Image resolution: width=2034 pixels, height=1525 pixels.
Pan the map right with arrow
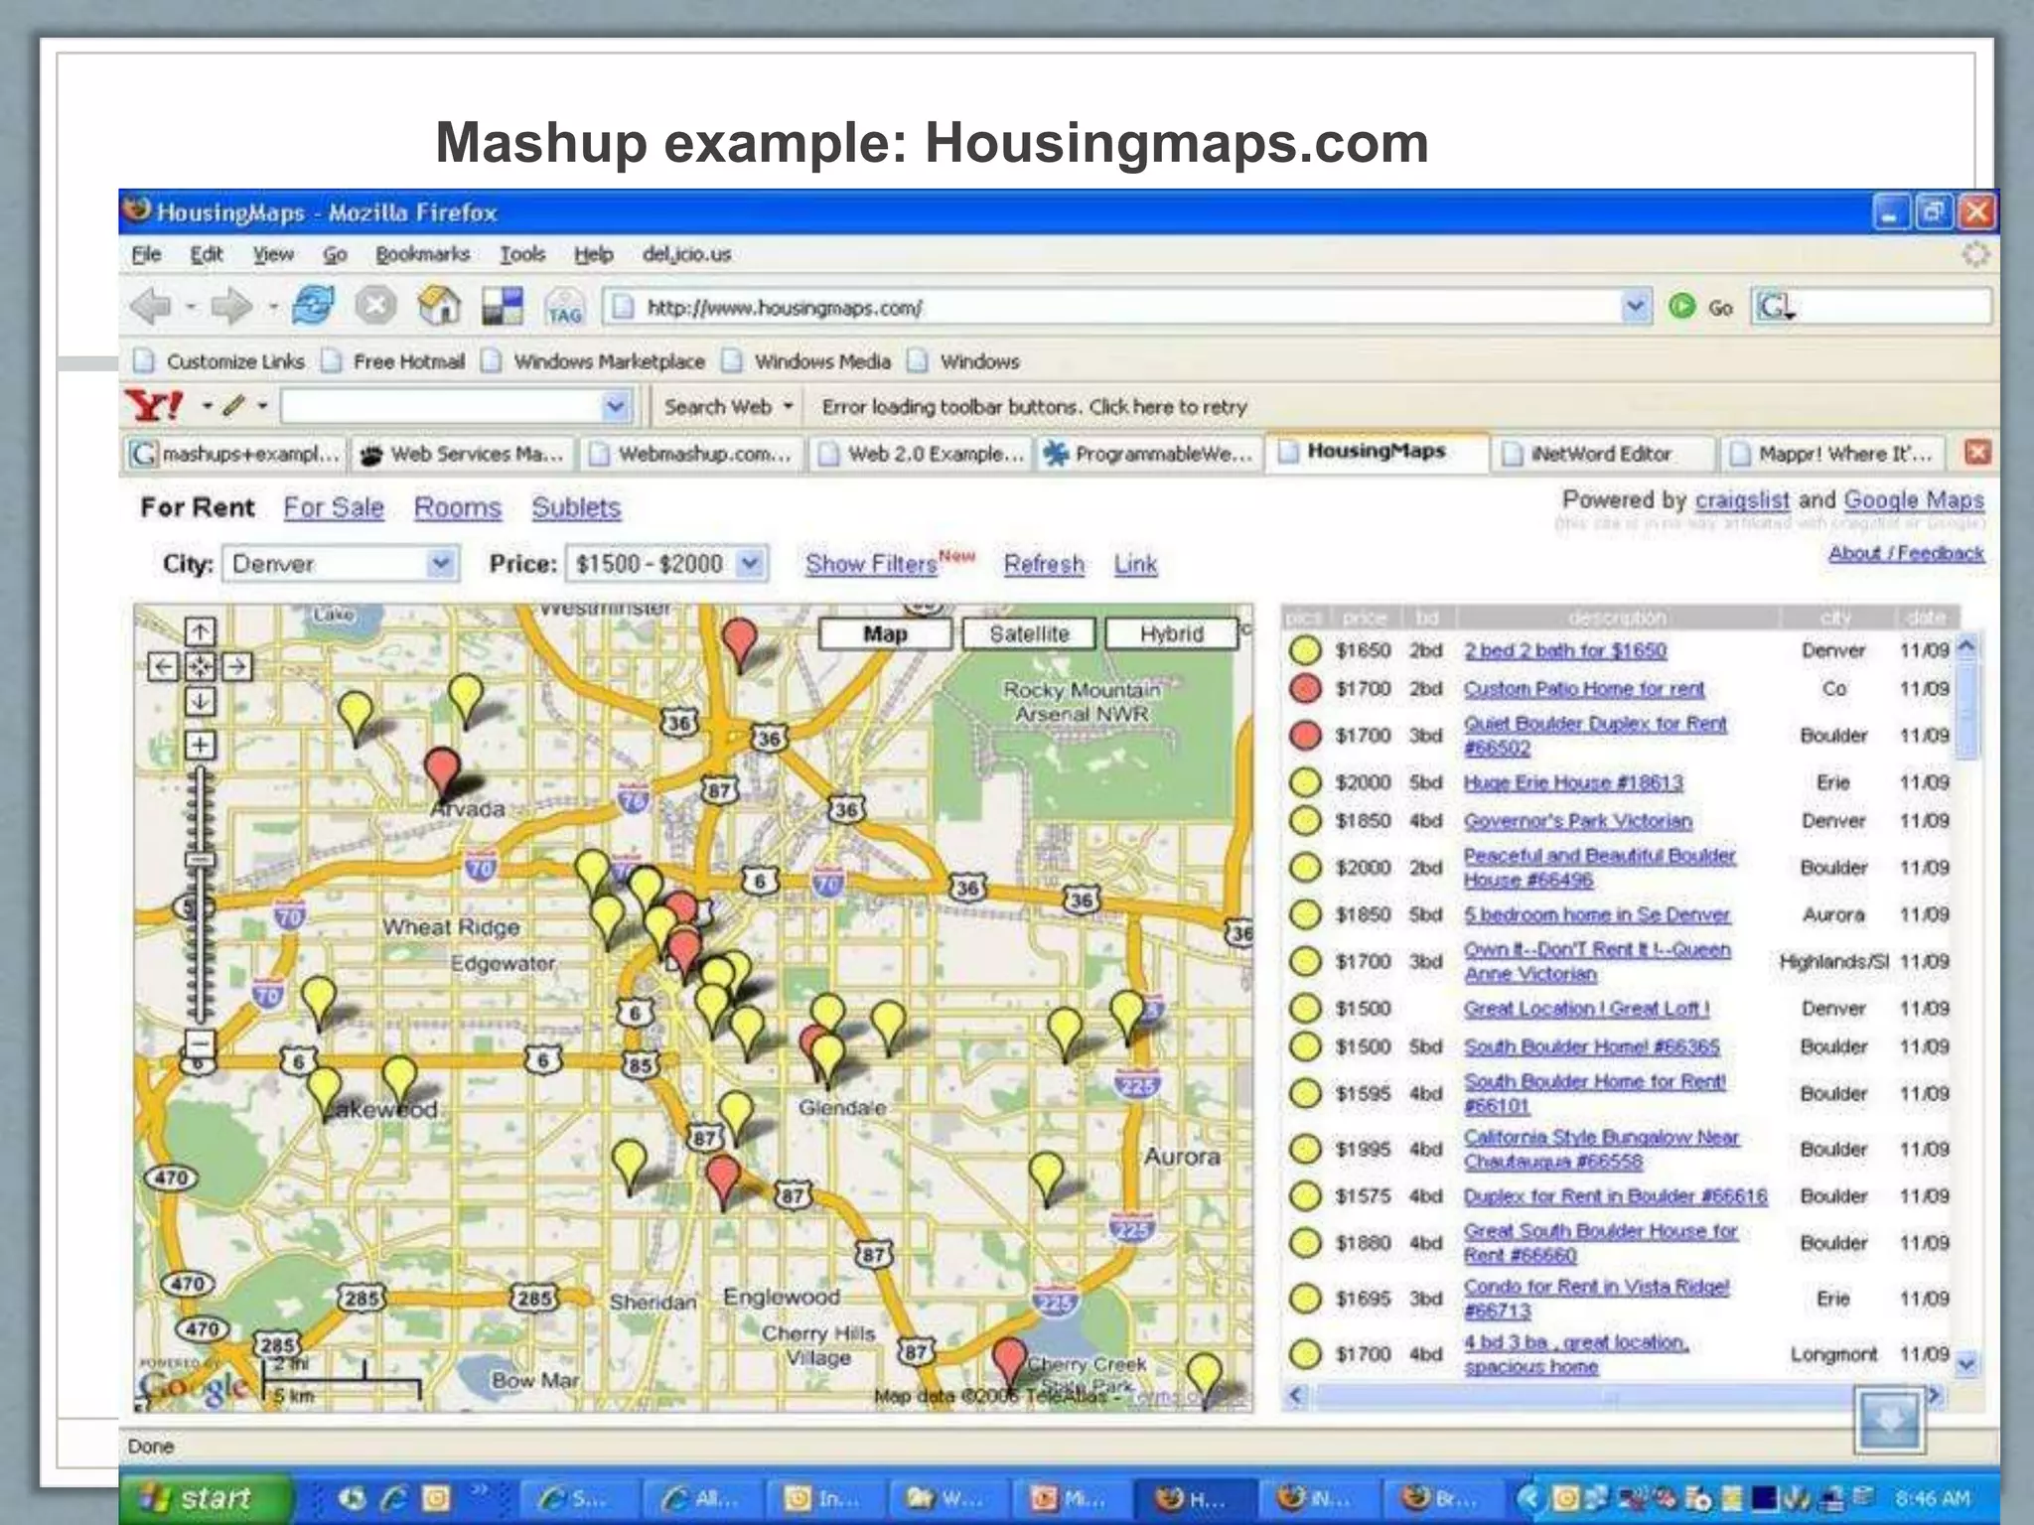click(236, 666)
